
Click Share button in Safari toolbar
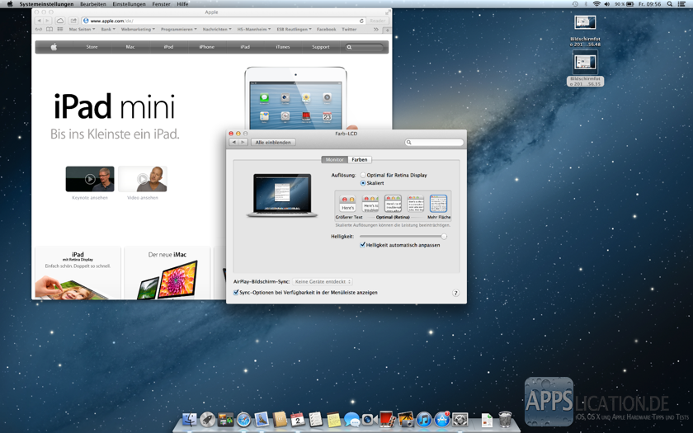coord(73,21)
